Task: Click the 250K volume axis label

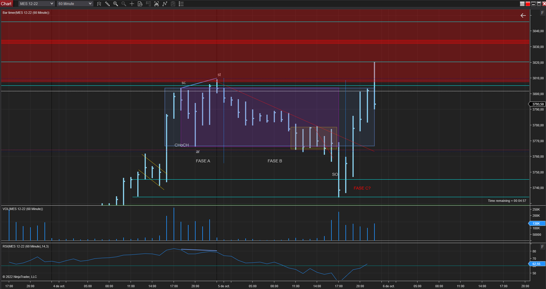Action: (x=536, y=209)
